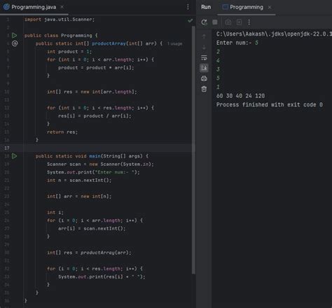This screenshot has width=332, height=308.
Task: Click 'int product = 1;' line
Action: tap(69, 52)
